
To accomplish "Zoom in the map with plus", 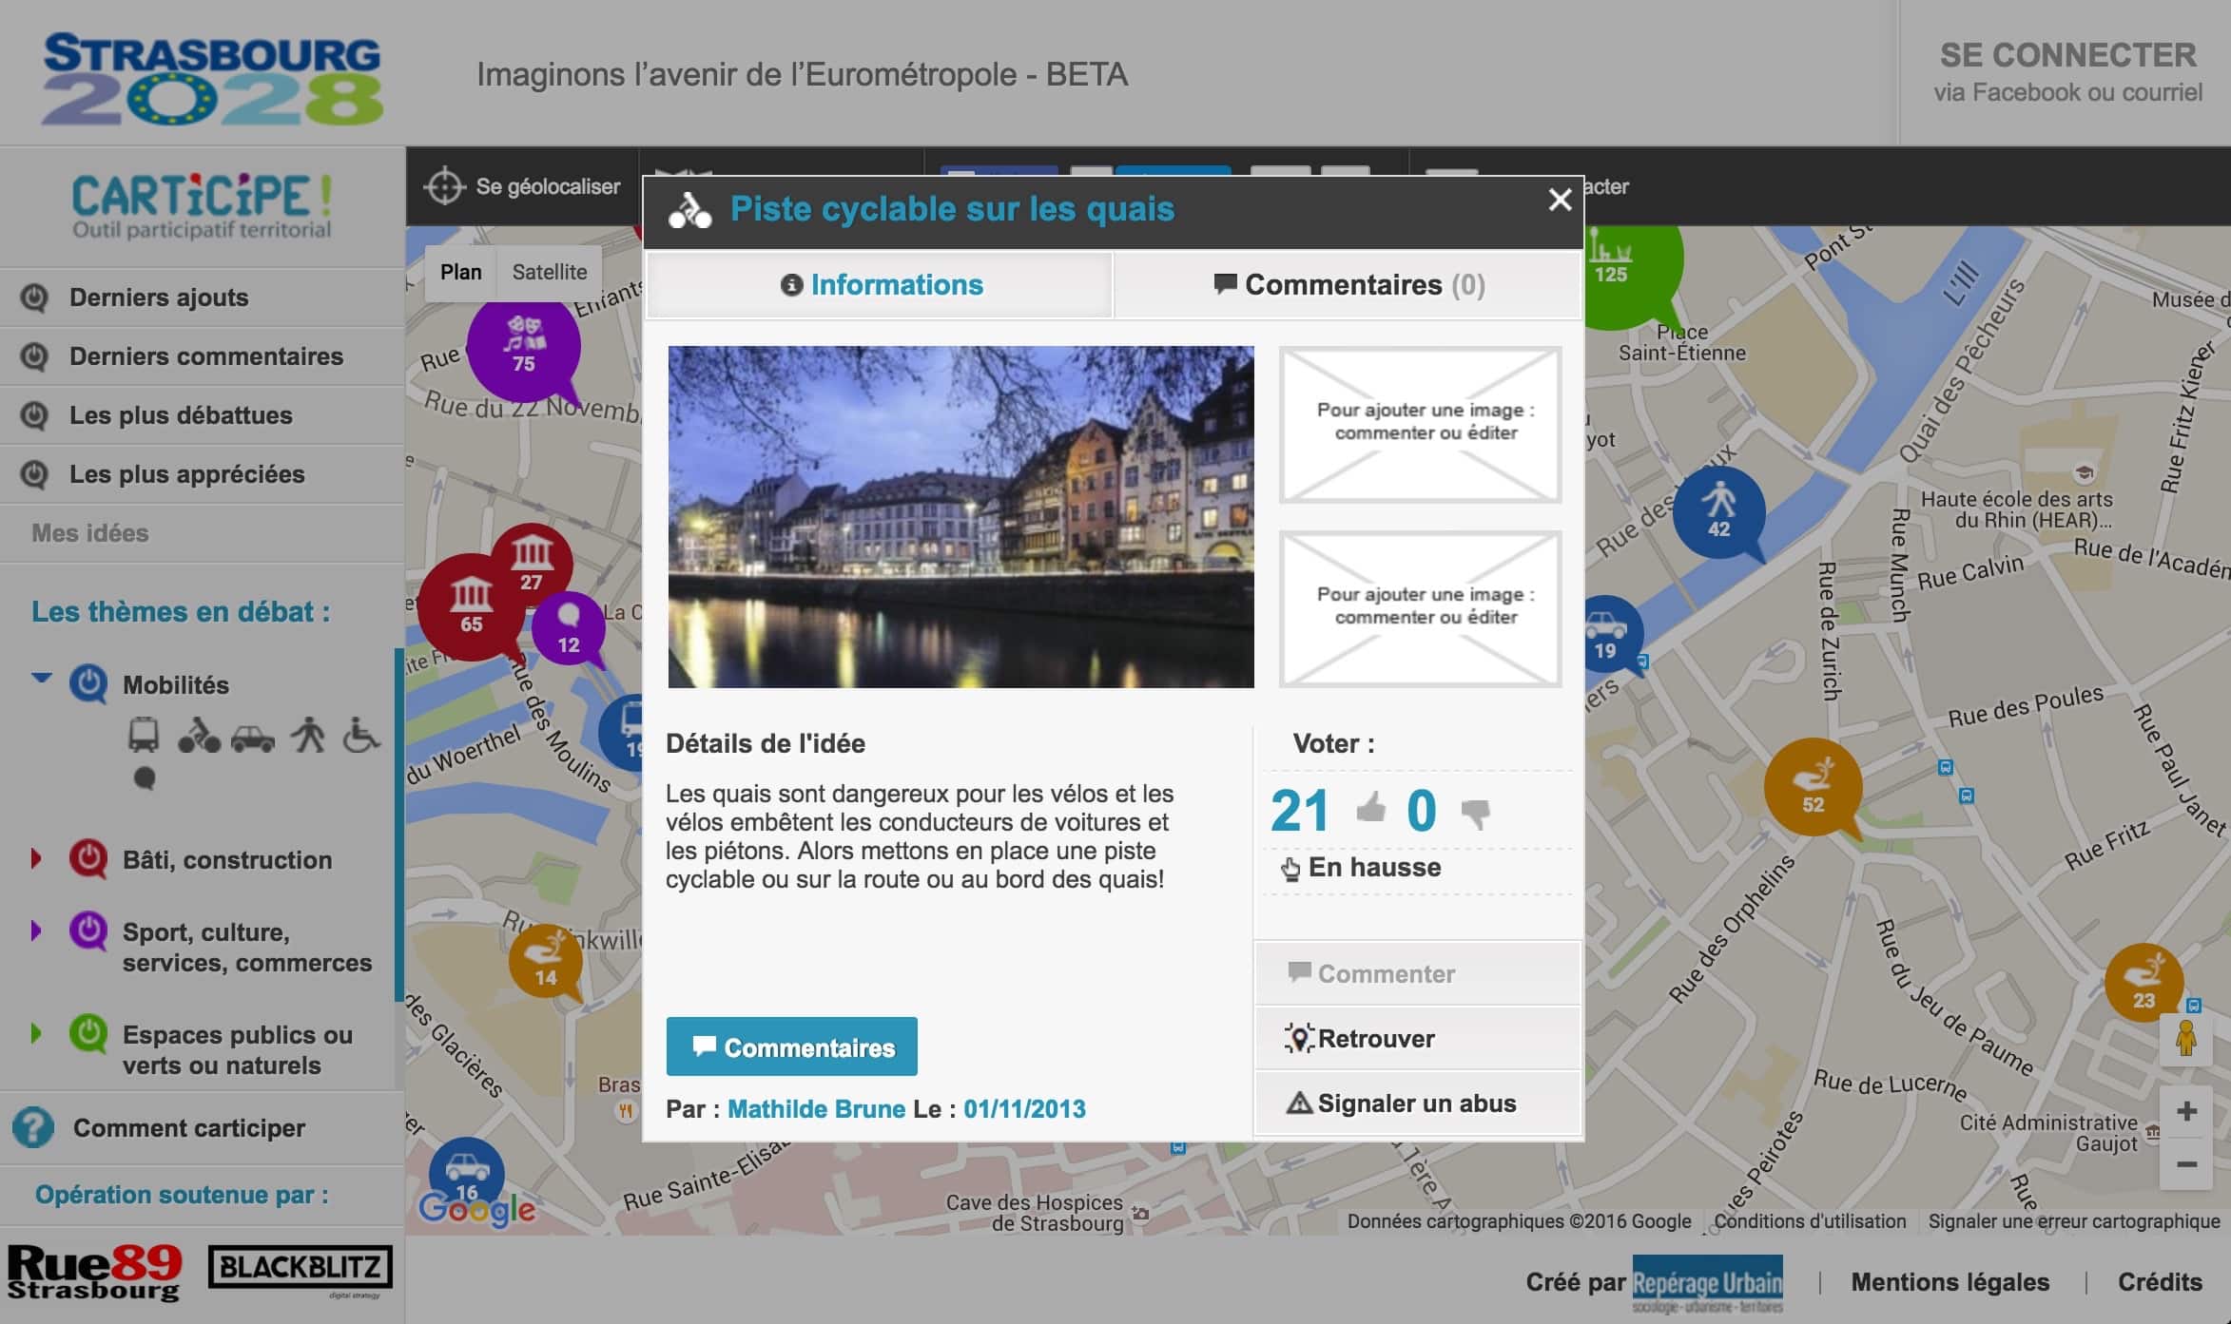I will click(2186, 1111).
